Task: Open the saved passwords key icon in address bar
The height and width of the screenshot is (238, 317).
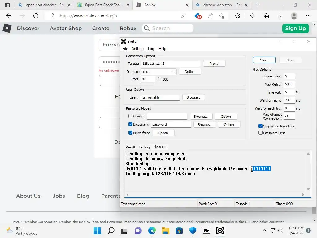Action: tap(183, 16)
